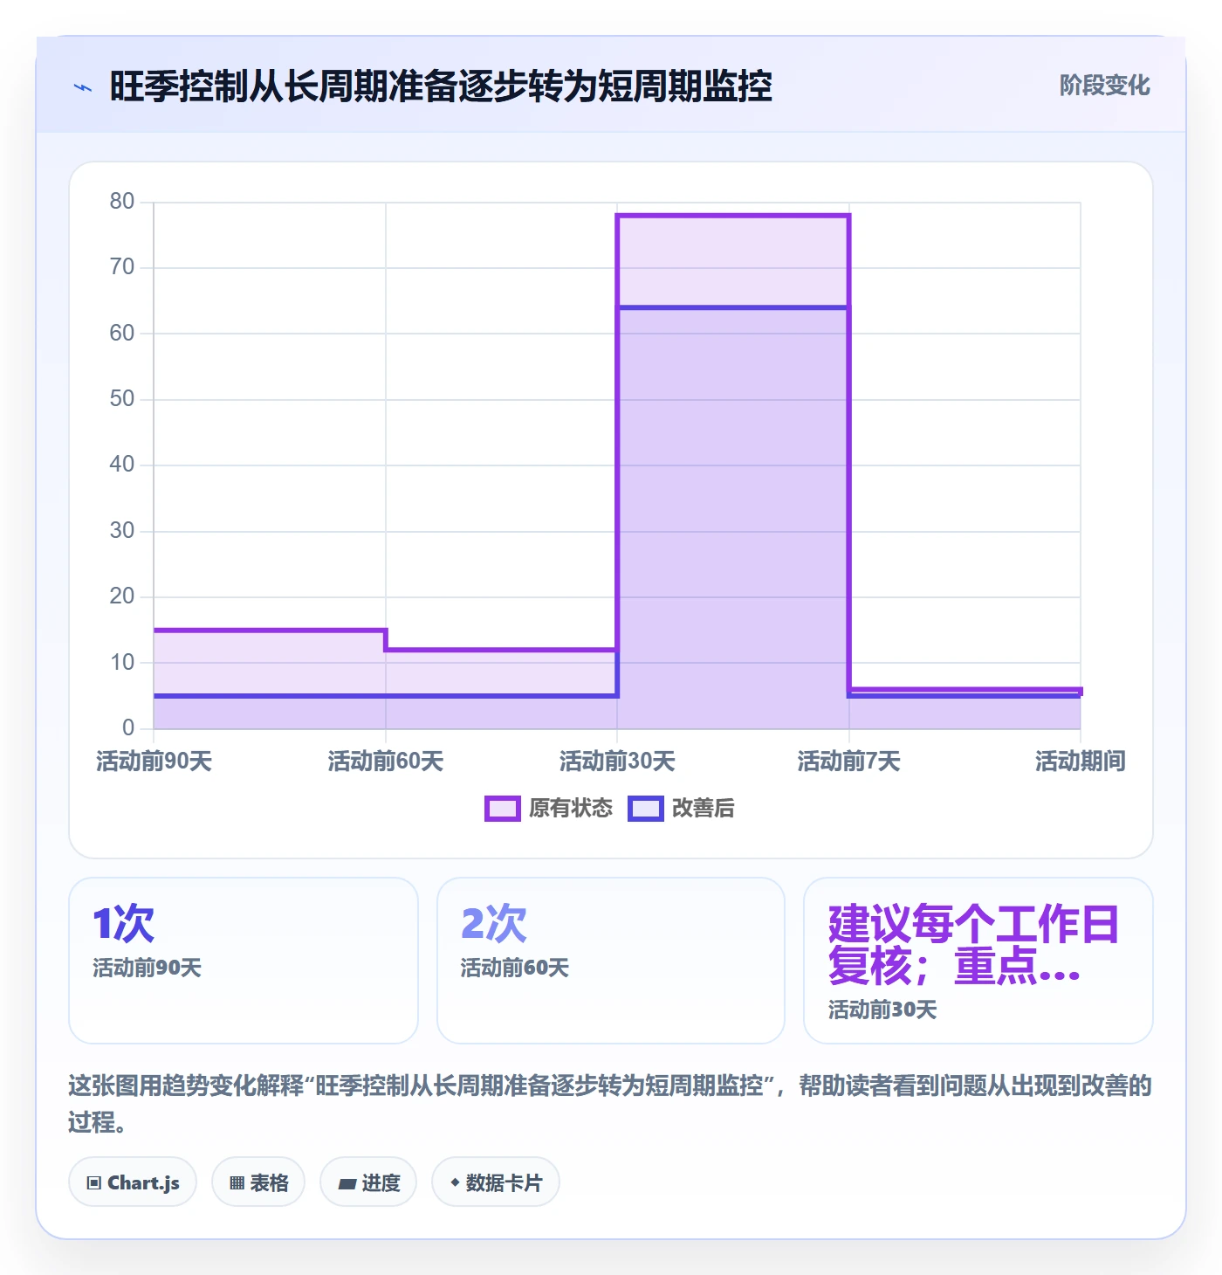
Task: Toggle the 改善后 legend color swatch
Action: coord(645,809)
